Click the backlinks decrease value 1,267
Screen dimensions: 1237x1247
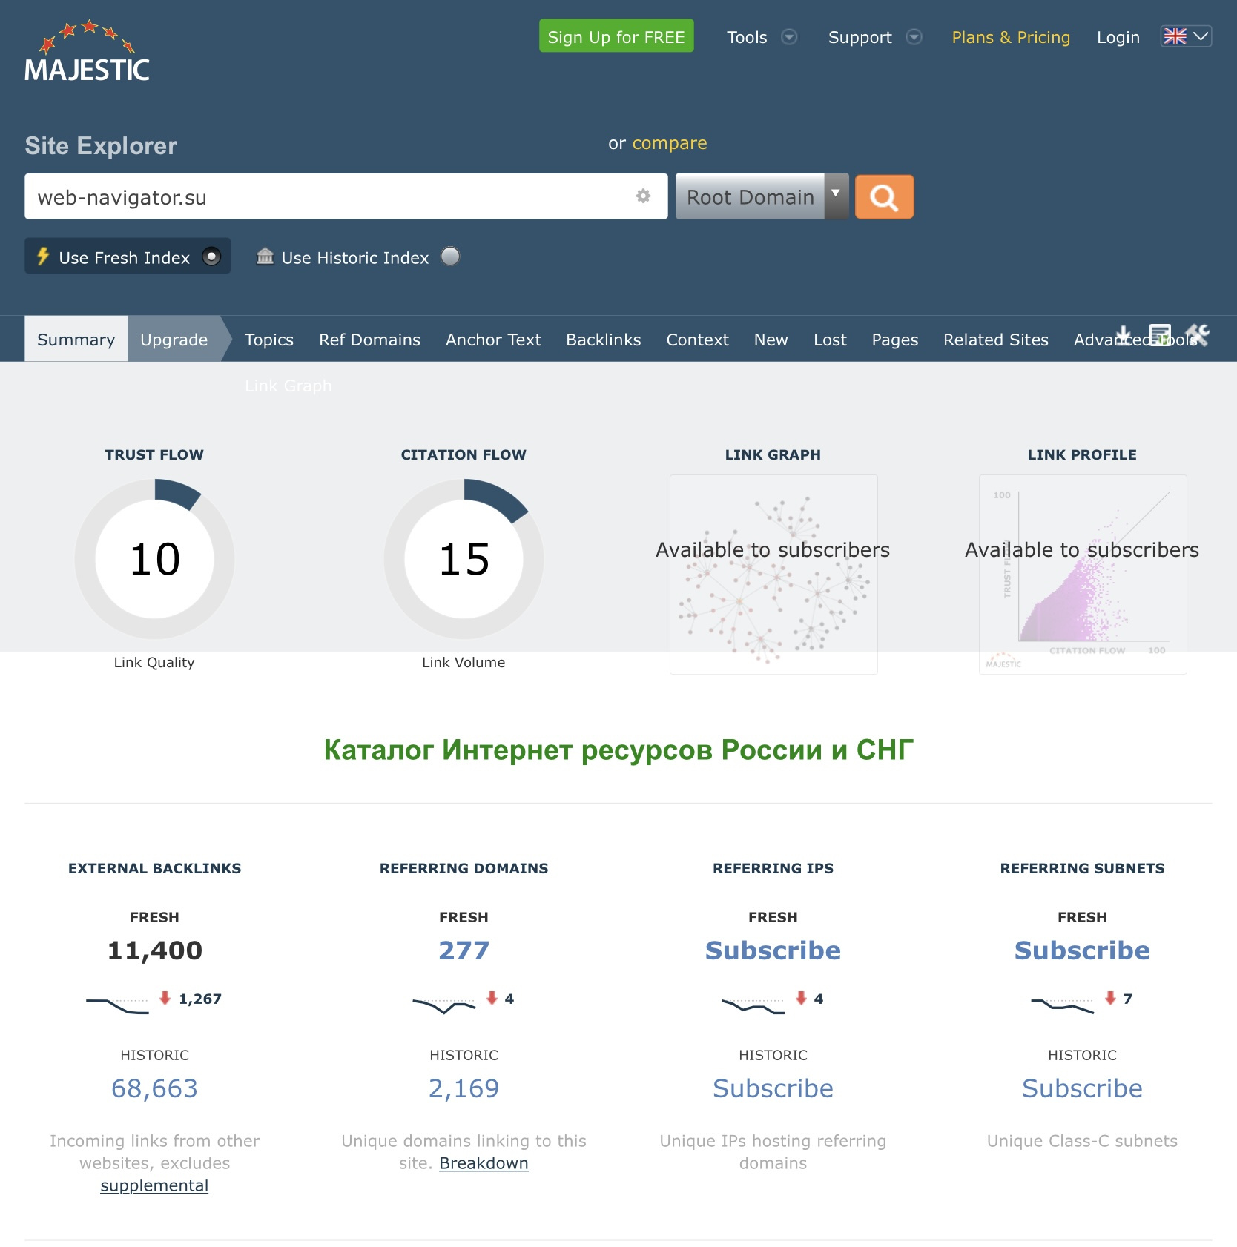click(x=199, y=999)
